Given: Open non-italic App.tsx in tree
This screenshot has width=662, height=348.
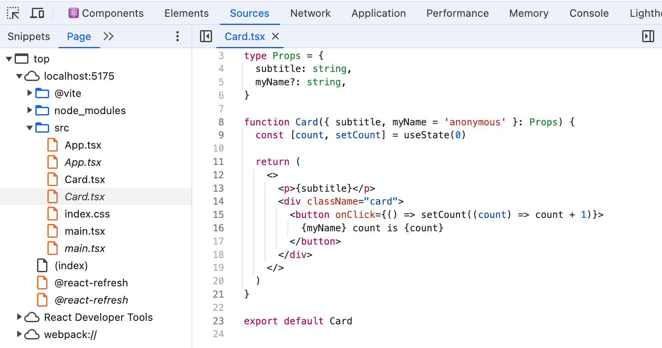Looking at the screenshot, I should (x=83, y=145).
